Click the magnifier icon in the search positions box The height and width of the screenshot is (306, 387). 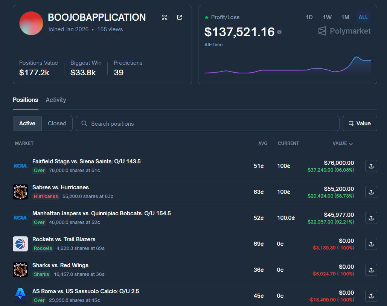[84, 123]
